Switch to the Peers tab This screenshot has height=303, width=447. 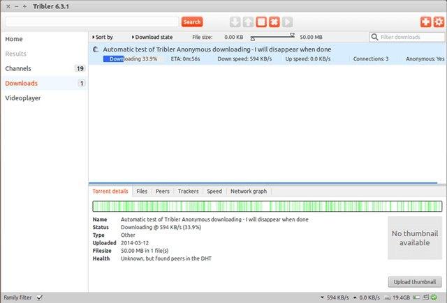(162, 191)
